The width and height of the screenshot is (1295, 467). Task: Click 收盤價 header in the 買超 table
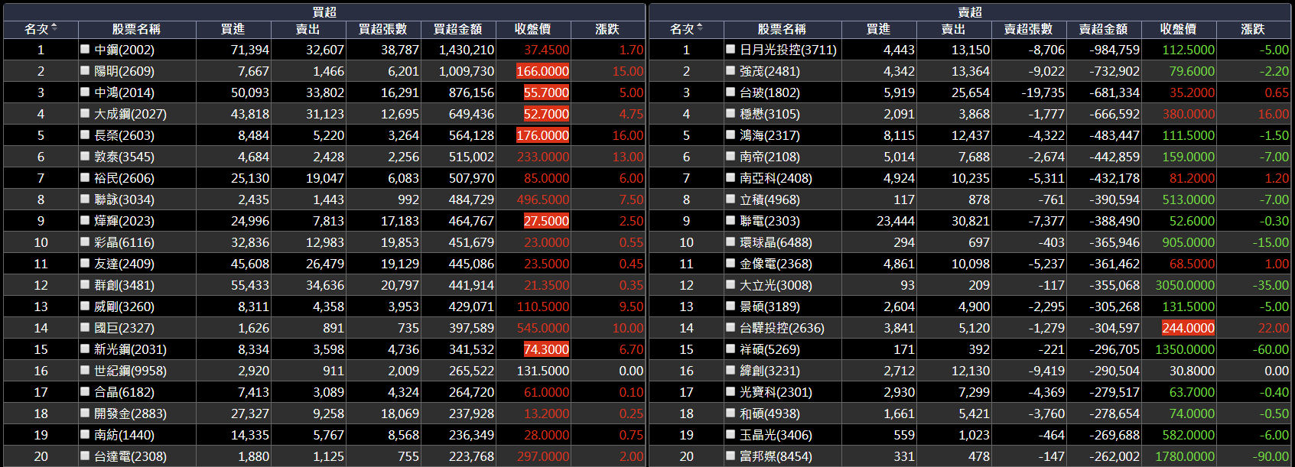click(x=533, y=29)
